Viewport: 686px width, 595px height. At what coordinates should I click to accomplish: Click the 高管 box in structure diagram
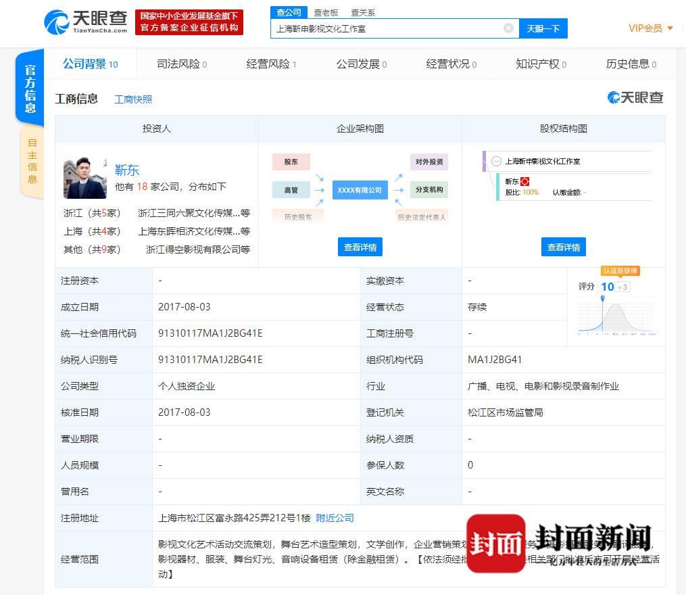click(291, 190)
